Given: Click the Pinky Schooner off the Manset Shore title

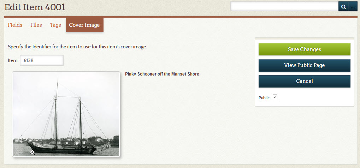Looking at the screenshot, I should coord(162,74).
